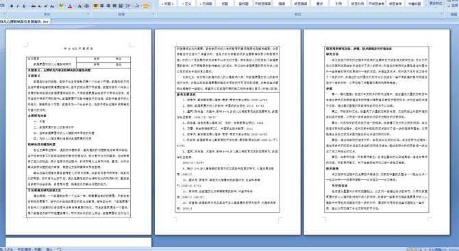This screenshot has height=251, width=459.
Task: Toggle underline formatting
Action: [24, 6]
